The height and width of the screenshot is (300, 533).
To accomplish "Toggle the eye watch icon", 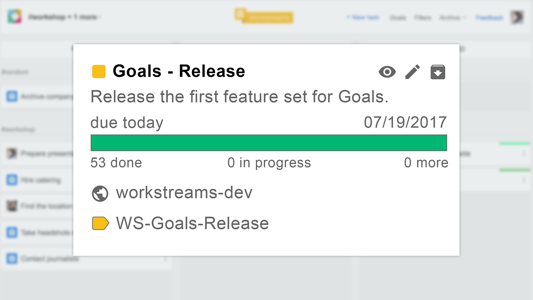I will click(x=387, y=72).
